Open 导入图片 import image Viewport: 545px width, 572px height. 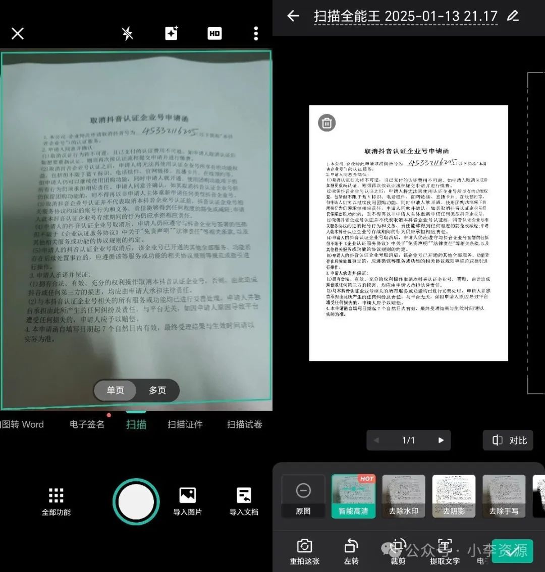click(x=187, y=502)
